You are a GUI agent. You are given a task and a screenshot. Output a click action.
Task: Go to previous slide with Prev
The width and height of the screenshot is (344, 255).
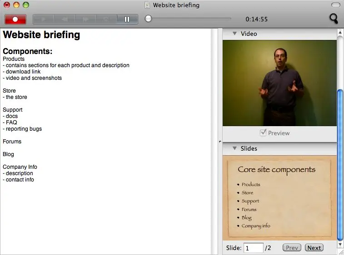pos(292,248)
